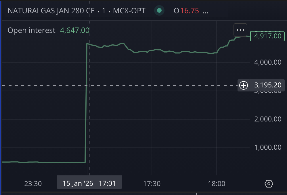287x195 pixels.
Task: Click the 23:30 time axis label
Action: click(x=33, y=183)
